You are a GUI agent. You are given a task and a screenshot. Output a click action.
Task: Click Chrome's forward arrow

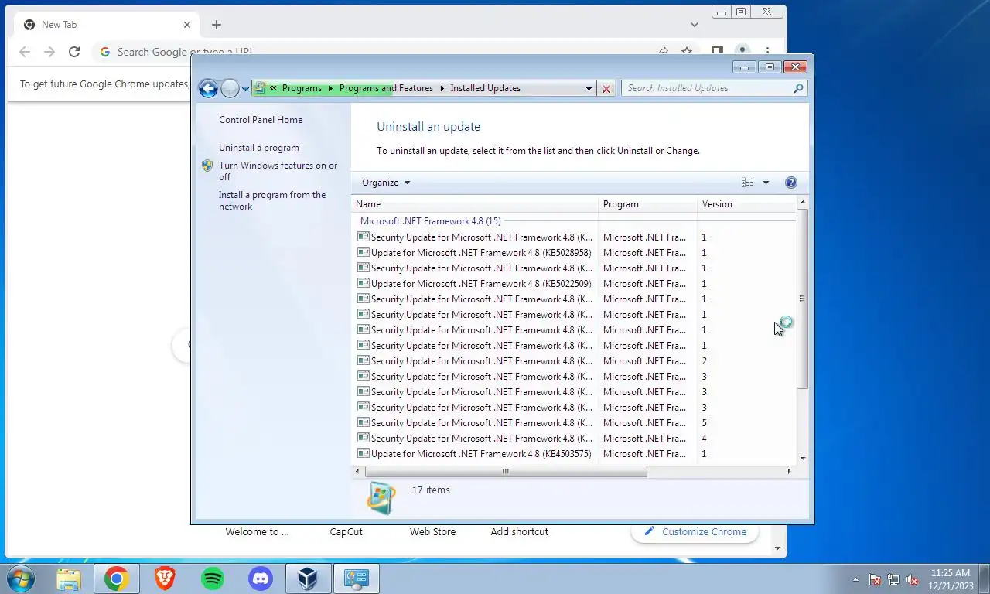pyautogui.click(x=49, y=52)
